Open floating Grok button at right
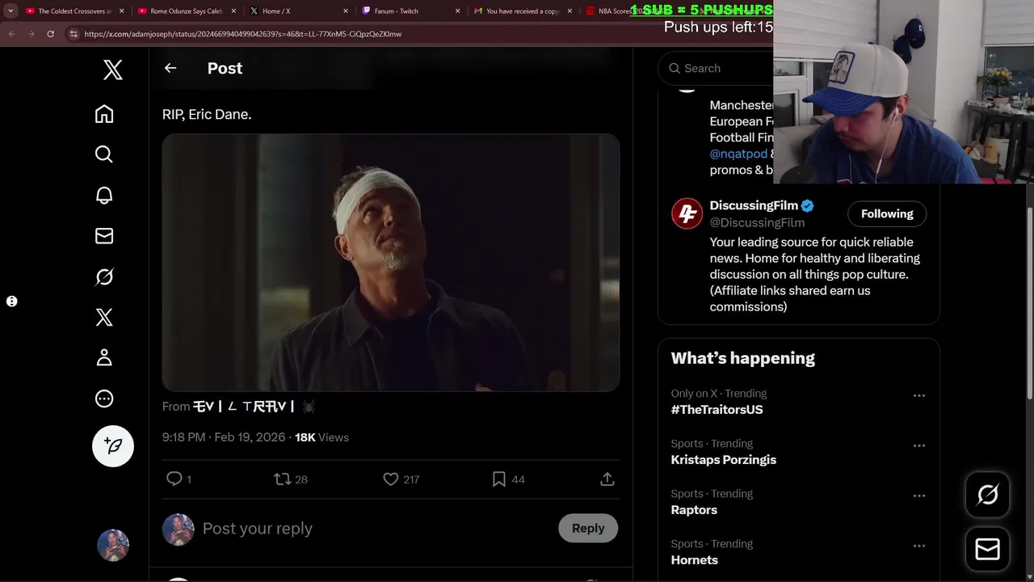The image size is (1034, 582). click(988, 495)
